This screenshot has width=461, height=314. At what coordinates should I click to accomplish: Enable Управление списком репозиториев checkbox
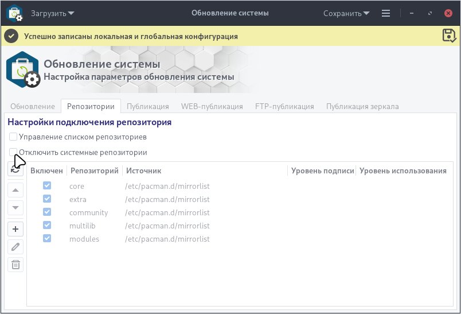click(x=13, y=137)
